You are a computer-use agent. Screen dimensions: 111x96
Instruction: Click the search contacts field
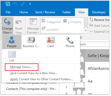tap(95, 44)
